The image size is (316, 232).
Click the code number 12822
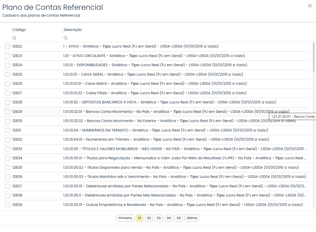click(17, 46)
